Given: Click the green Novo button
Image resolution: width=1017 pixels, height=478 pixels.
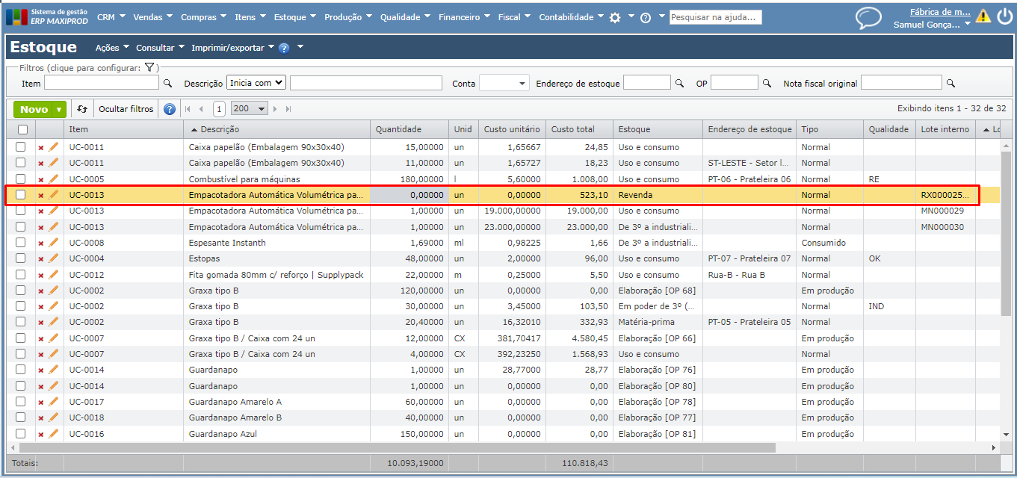Looking at the screenshot, I should [34, 109].
